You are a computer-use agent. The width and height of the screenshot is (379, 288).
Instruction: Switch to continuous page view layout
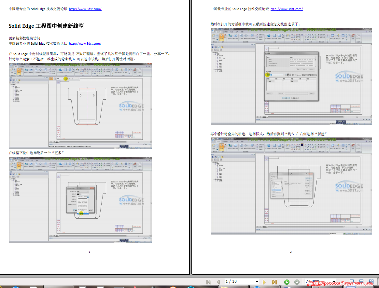pos(361,281)
